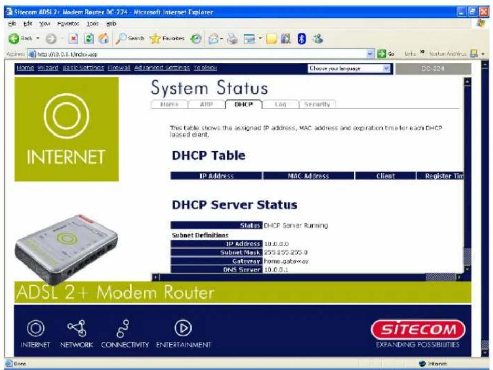Open the Tools menu

[93, 24]
